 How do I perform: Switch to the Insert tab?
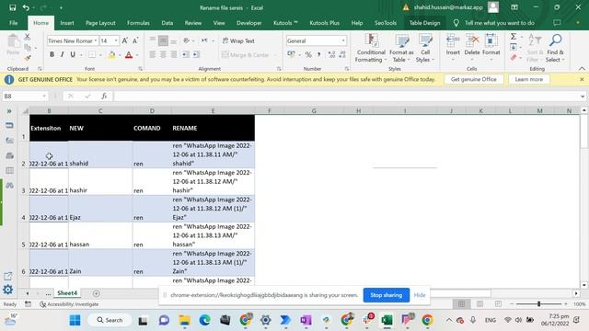67,23
